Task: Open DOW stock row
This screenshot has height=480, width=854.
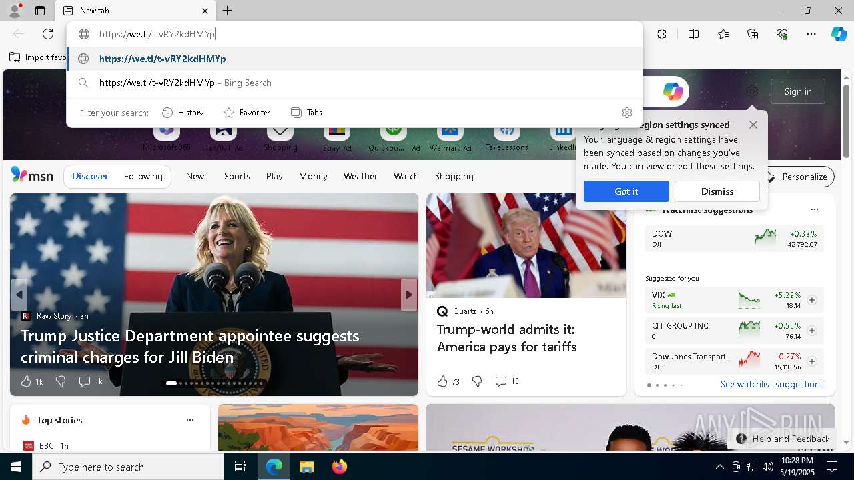Action: coord(735,238)
